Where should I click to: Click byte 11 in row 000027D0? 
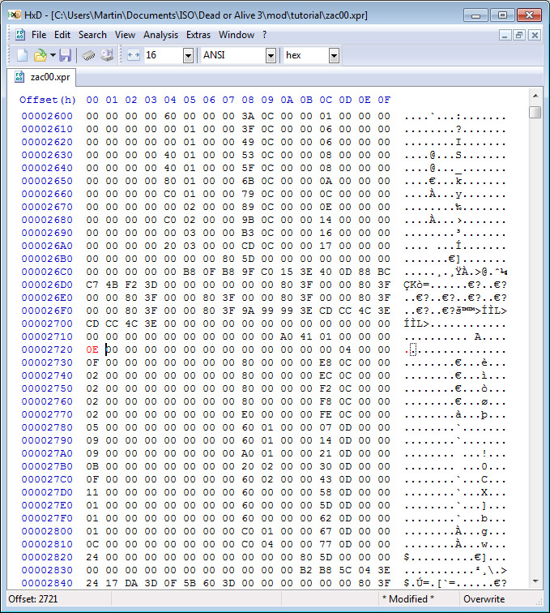click(x=92, y=492)
